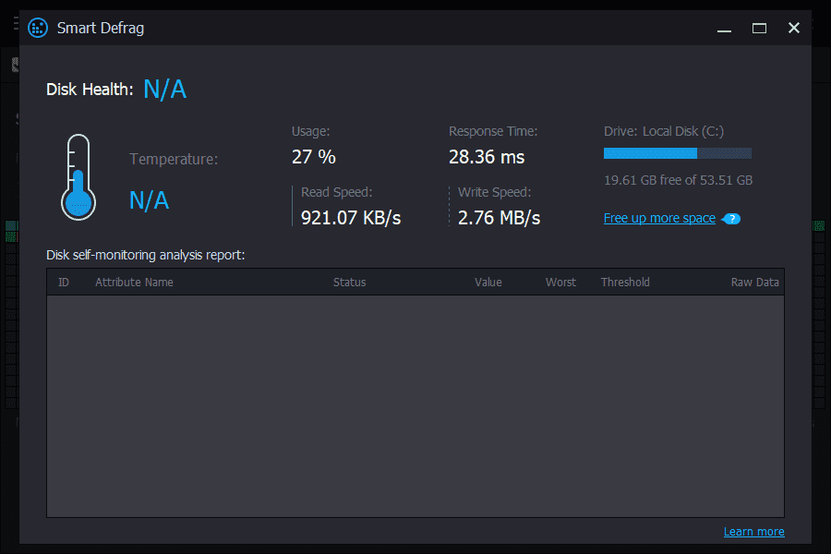Click the Smart Defrag window title text
Screen dimensions: 831x554
point(101,28)
